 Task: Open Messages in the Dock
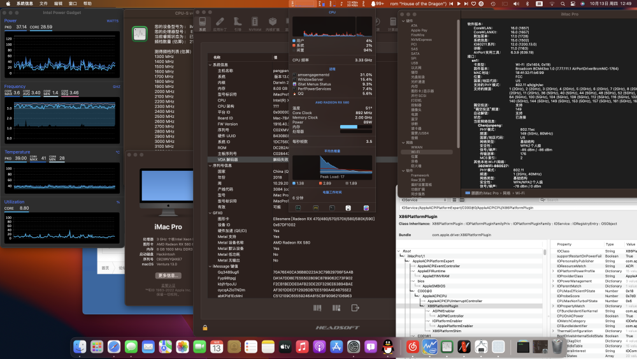pos(131,347)
